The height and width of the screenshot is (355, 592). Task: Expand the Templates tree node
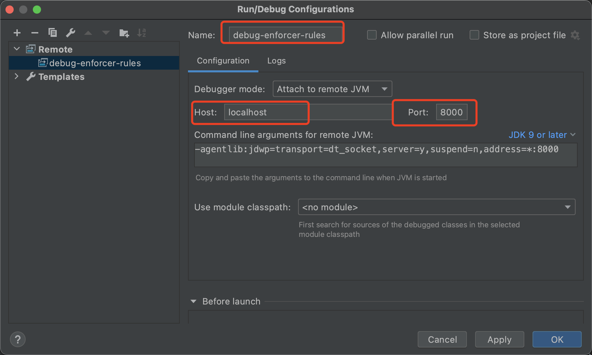click(x=16, y=76)
